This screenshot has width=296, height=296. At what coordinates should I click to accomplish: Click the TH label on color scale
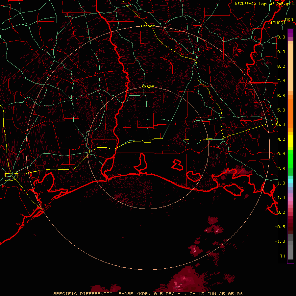(283, 256)
